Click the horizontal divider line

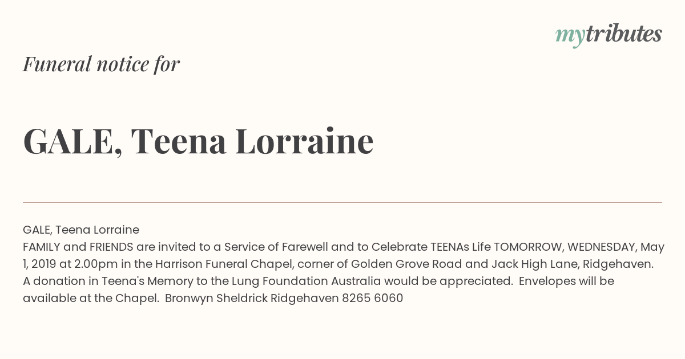342,202
